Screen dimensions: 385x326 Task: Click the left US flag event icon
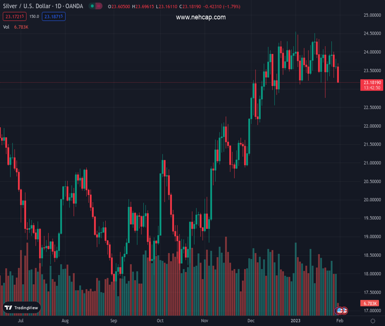click(x=339, y=311)
